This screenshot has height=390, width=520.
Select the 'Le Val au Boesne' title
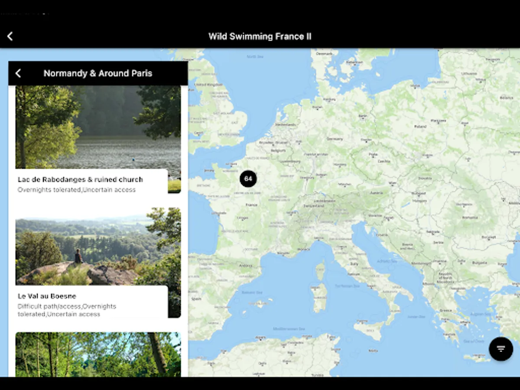click(x=47, y=296)
